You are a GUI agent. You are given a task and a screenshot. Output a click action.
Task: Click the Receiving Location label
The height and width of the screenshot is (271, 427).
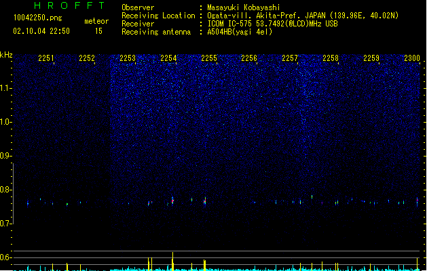pos(158,16)
